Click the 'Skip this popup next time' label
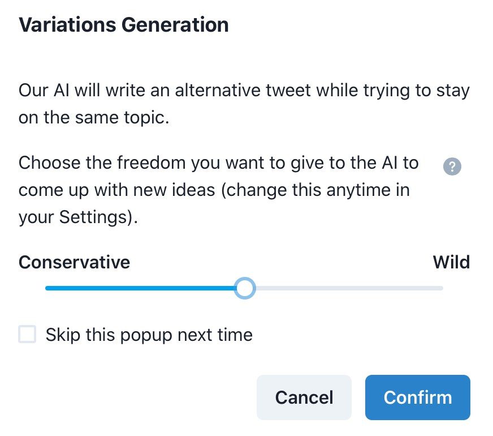Image resolution: width=493 pixels, height=436 pixels. pos(149,335)
